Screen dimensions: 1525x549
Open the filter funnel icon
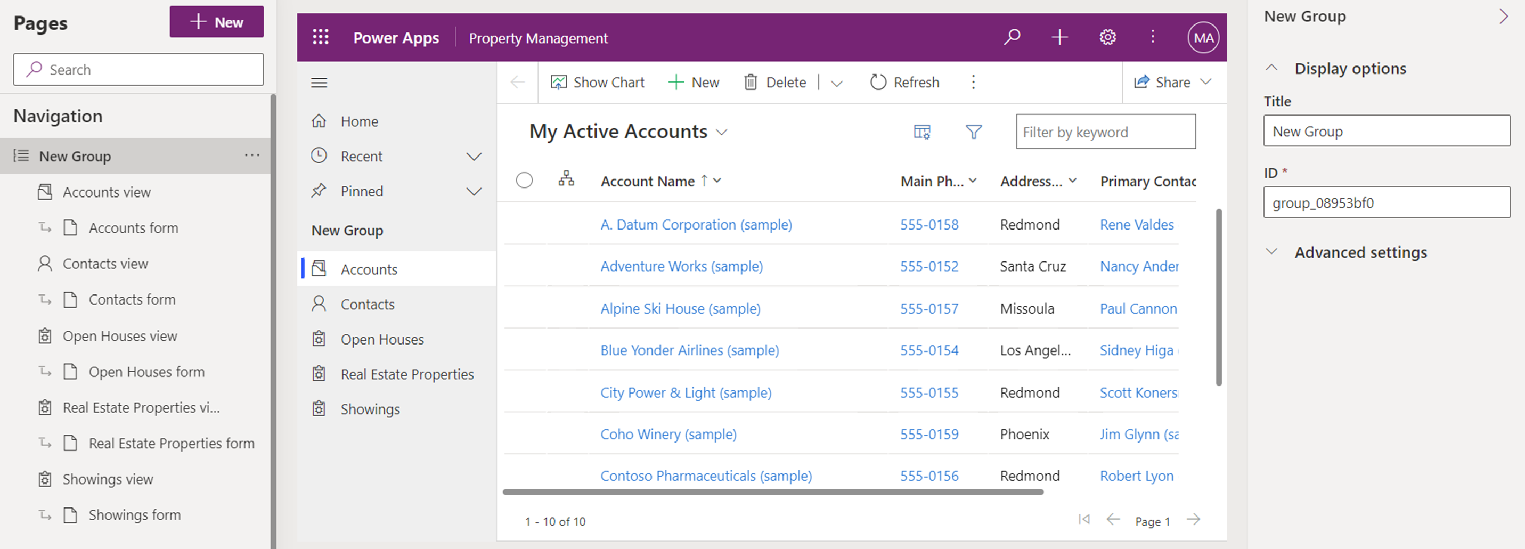[973, 132]
